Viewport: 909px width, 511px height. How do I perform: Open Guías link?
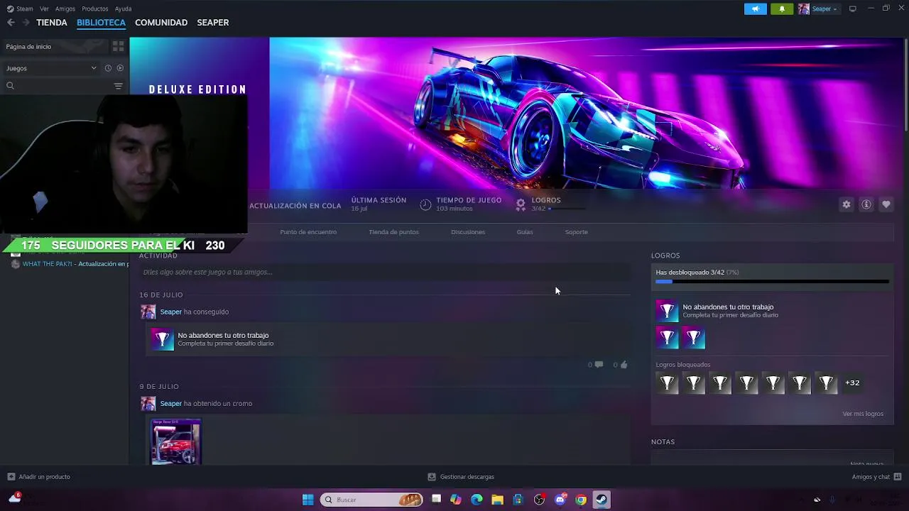point(525,232)
